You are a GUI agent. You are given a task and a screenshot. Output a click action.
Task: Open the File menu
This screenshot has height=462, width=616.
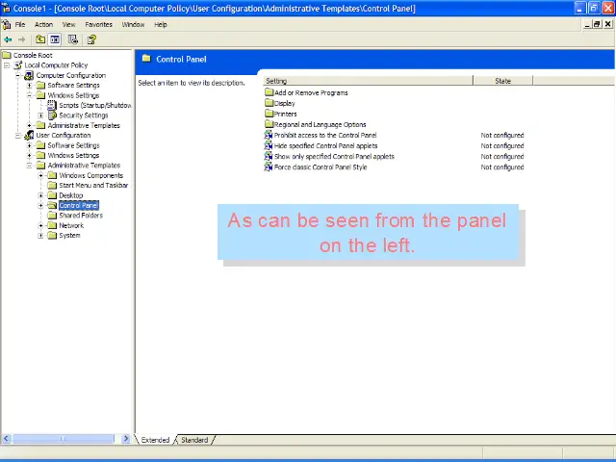click(x=20, y=25)
